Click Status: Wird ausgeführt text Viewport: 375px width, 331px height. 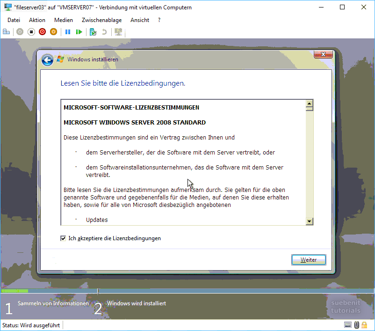coord(31,325)
